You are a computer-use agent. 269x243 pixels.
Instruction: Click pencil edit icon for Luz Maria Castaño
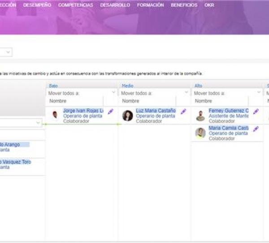183,111
